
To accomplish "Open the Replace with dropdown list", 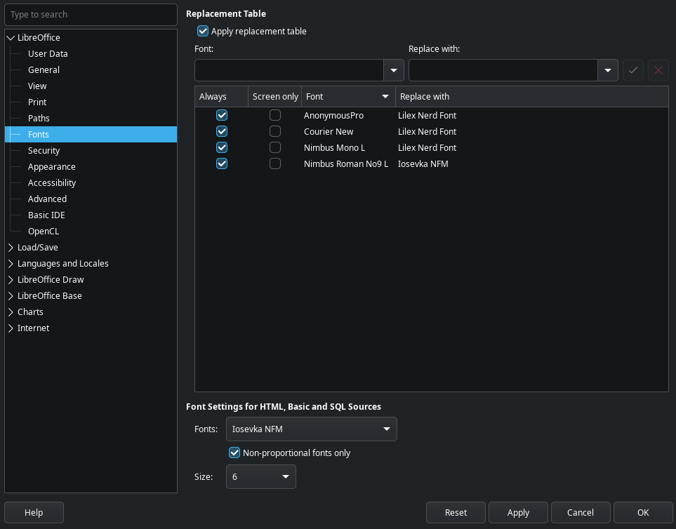I will (x=607, y=70).
